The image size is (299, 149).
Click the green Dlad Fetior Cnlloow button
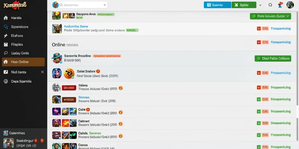click(273, 58)
